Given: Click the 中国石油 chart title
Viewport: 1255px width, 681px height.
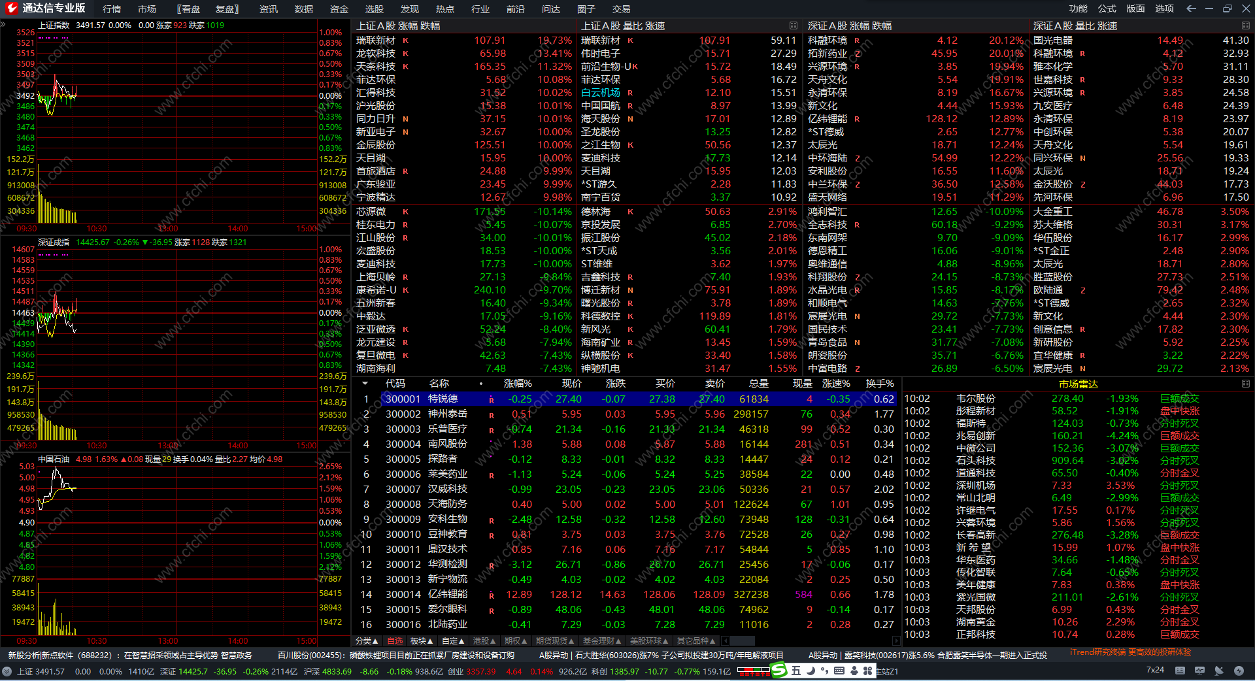Looking at the screenshot, I should pyautogui.click(x=54, y=459).
